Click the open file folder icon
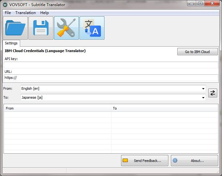 click(15, 28)
